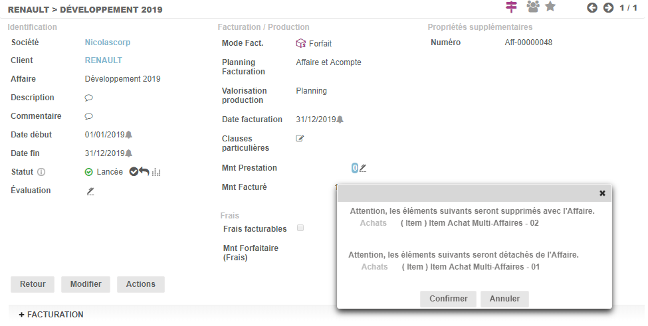Close the warning popup with X
Viewport: 648px width, 326px height.
point(602,193)
